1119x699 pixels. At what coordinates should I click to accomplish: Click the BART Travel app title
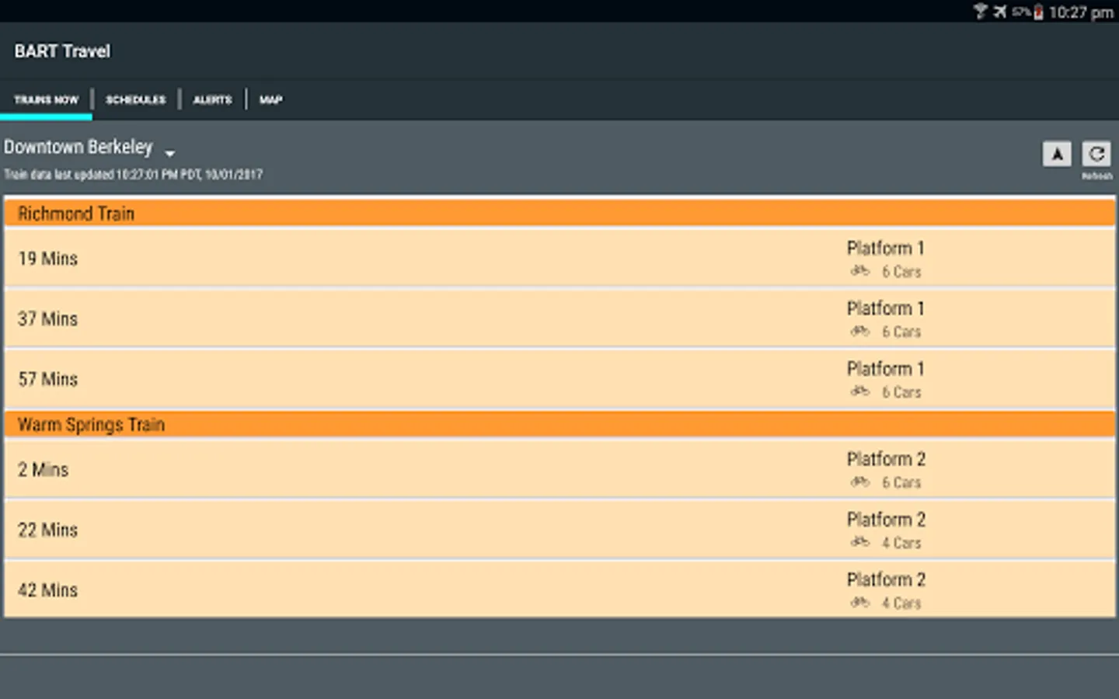[x=62, y=51]
